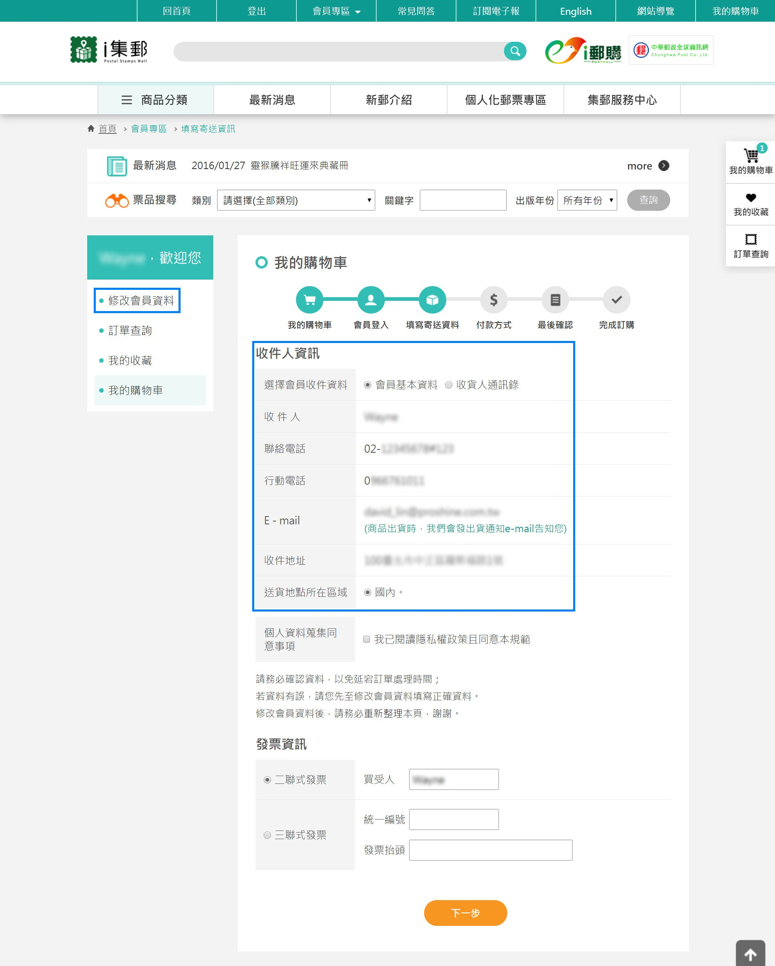Open 集郵服務中心 navigation tab
This screenshot has height=966, width=775.
click(622, 99)
